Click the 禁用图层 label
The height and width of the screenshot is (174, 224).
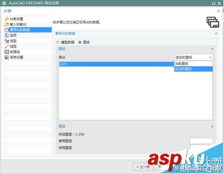[x=65, y=141]
